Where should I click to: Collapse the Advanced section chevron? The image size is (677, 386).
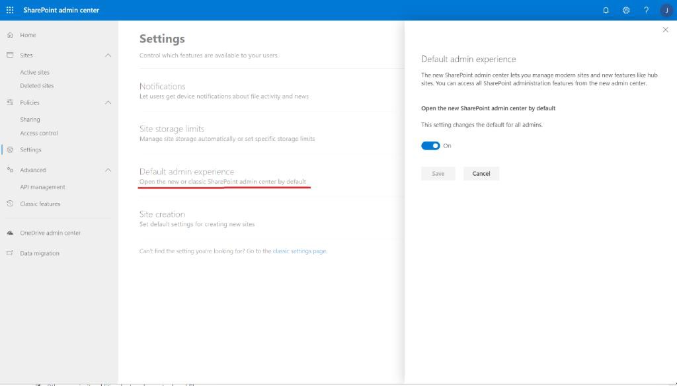coord(108,170)
